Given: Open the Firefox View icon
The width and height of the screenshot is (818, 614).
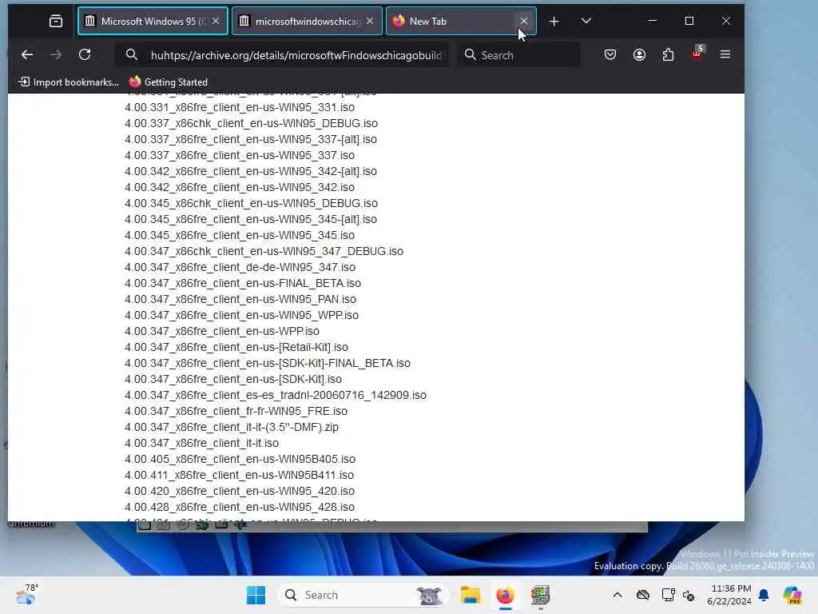Looking at the screenshot, I should click(x=56, y=21).
